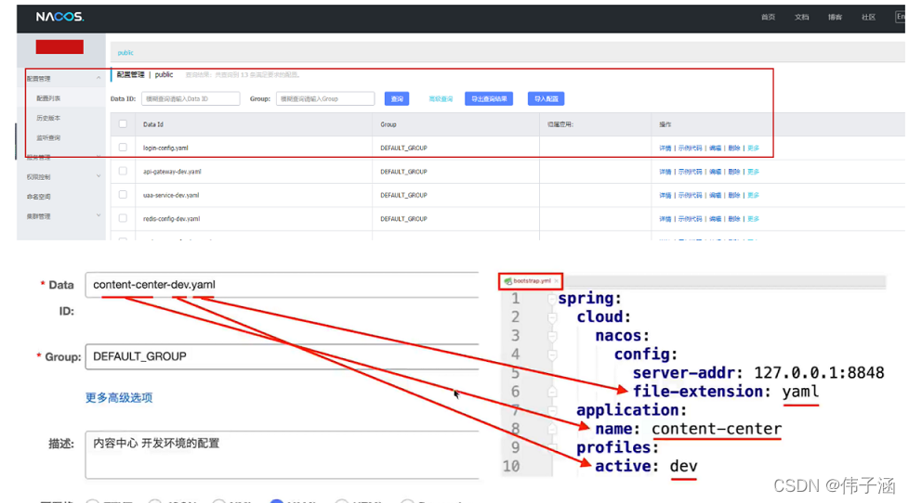Open 命名空间 in the sidebar
Image resolution: width=909 pixels, height=503 pixels.
(39, 196)
